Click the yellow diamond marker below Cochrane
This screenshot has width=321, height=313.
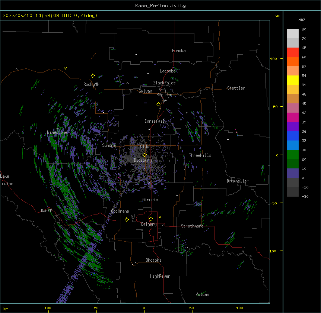click(x=127, y=219)
